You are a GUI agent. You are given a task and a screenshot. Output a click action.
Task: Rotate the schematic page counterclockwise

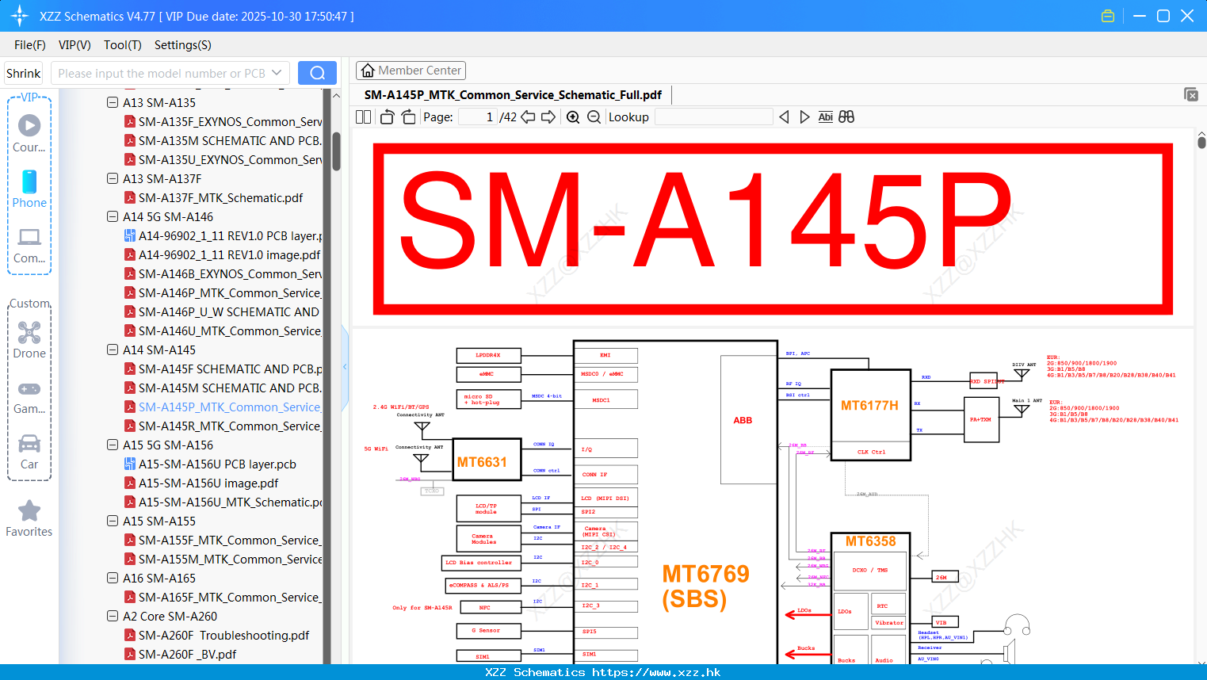(386, 117)
